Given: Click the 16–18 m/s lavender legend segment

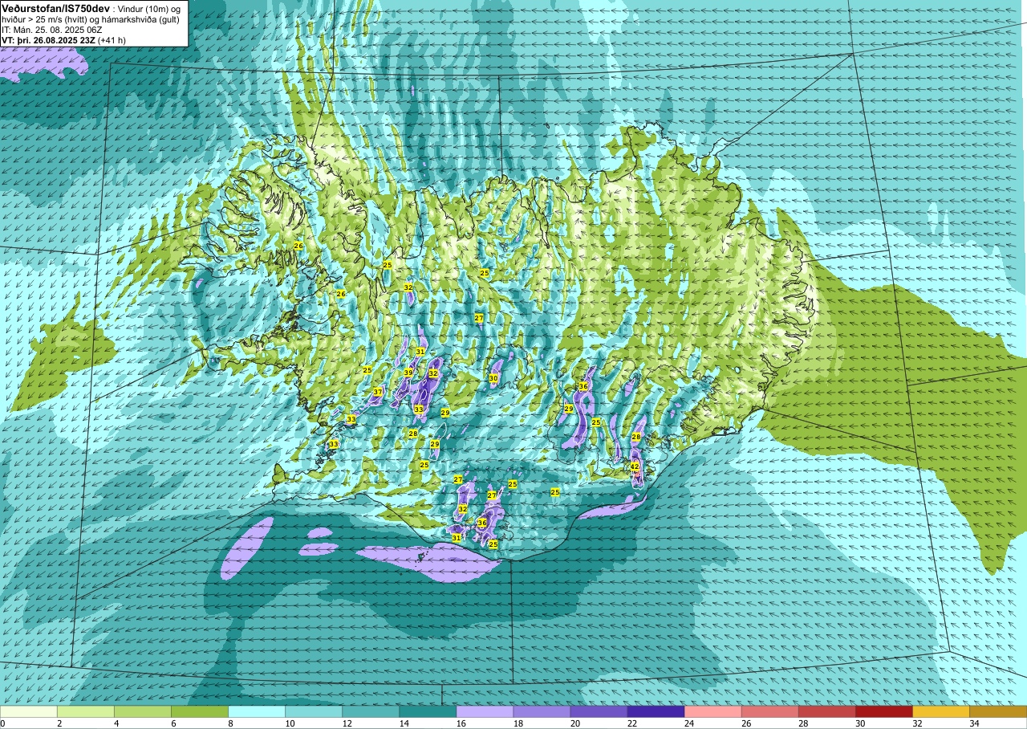Looking at the screenshot, I should click(485, 711).
